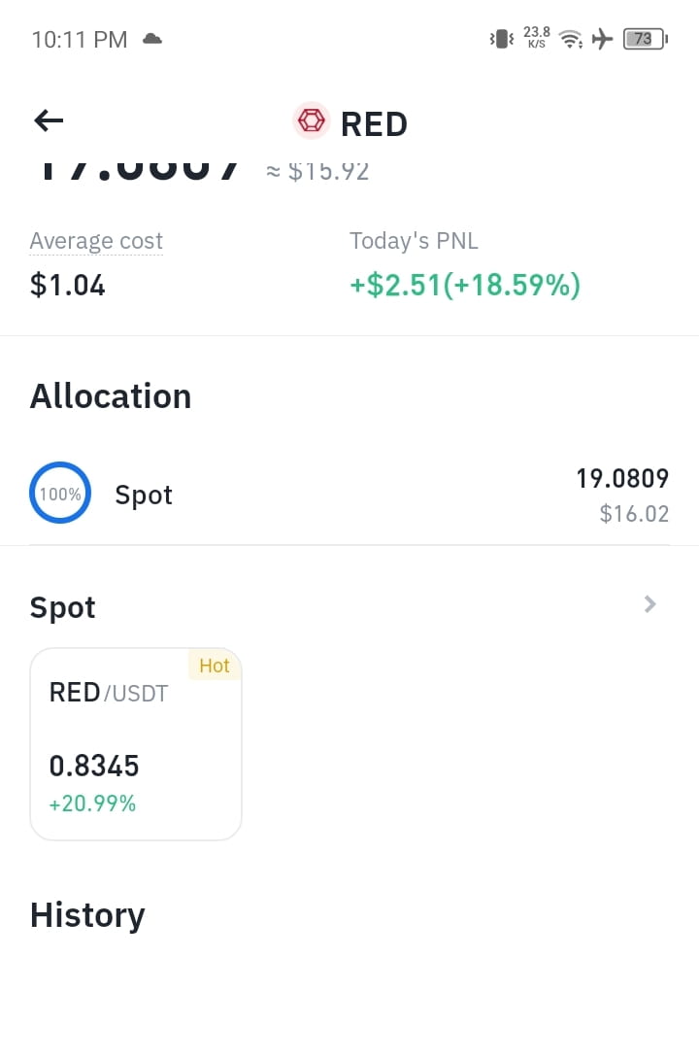
Task: Tap the 0.8345 price in pair card
Action: click(x=94, y=766)
